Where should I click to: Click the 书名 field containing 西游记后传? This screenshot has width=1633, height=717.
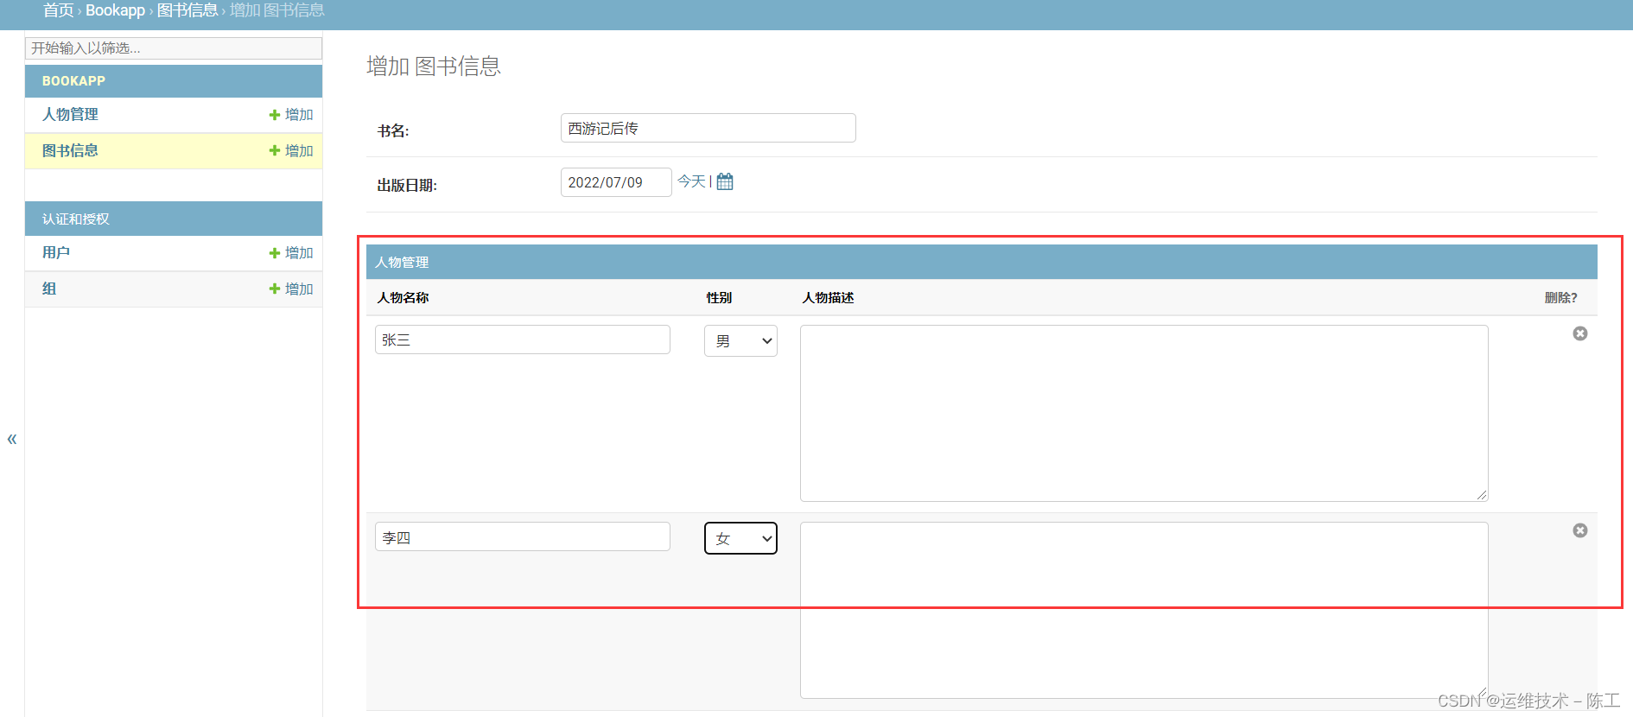(x=708, y=128)
